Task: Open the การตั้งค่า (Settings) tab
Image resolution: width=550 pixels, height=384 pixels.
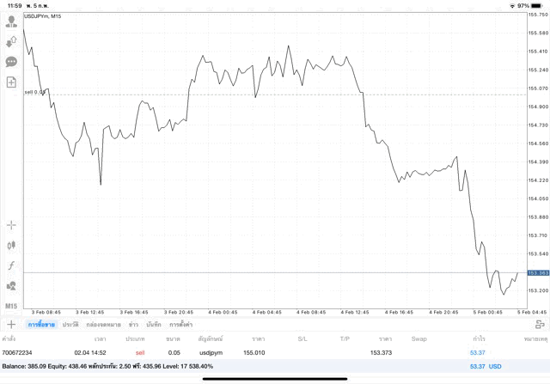Action: point(180,325)
